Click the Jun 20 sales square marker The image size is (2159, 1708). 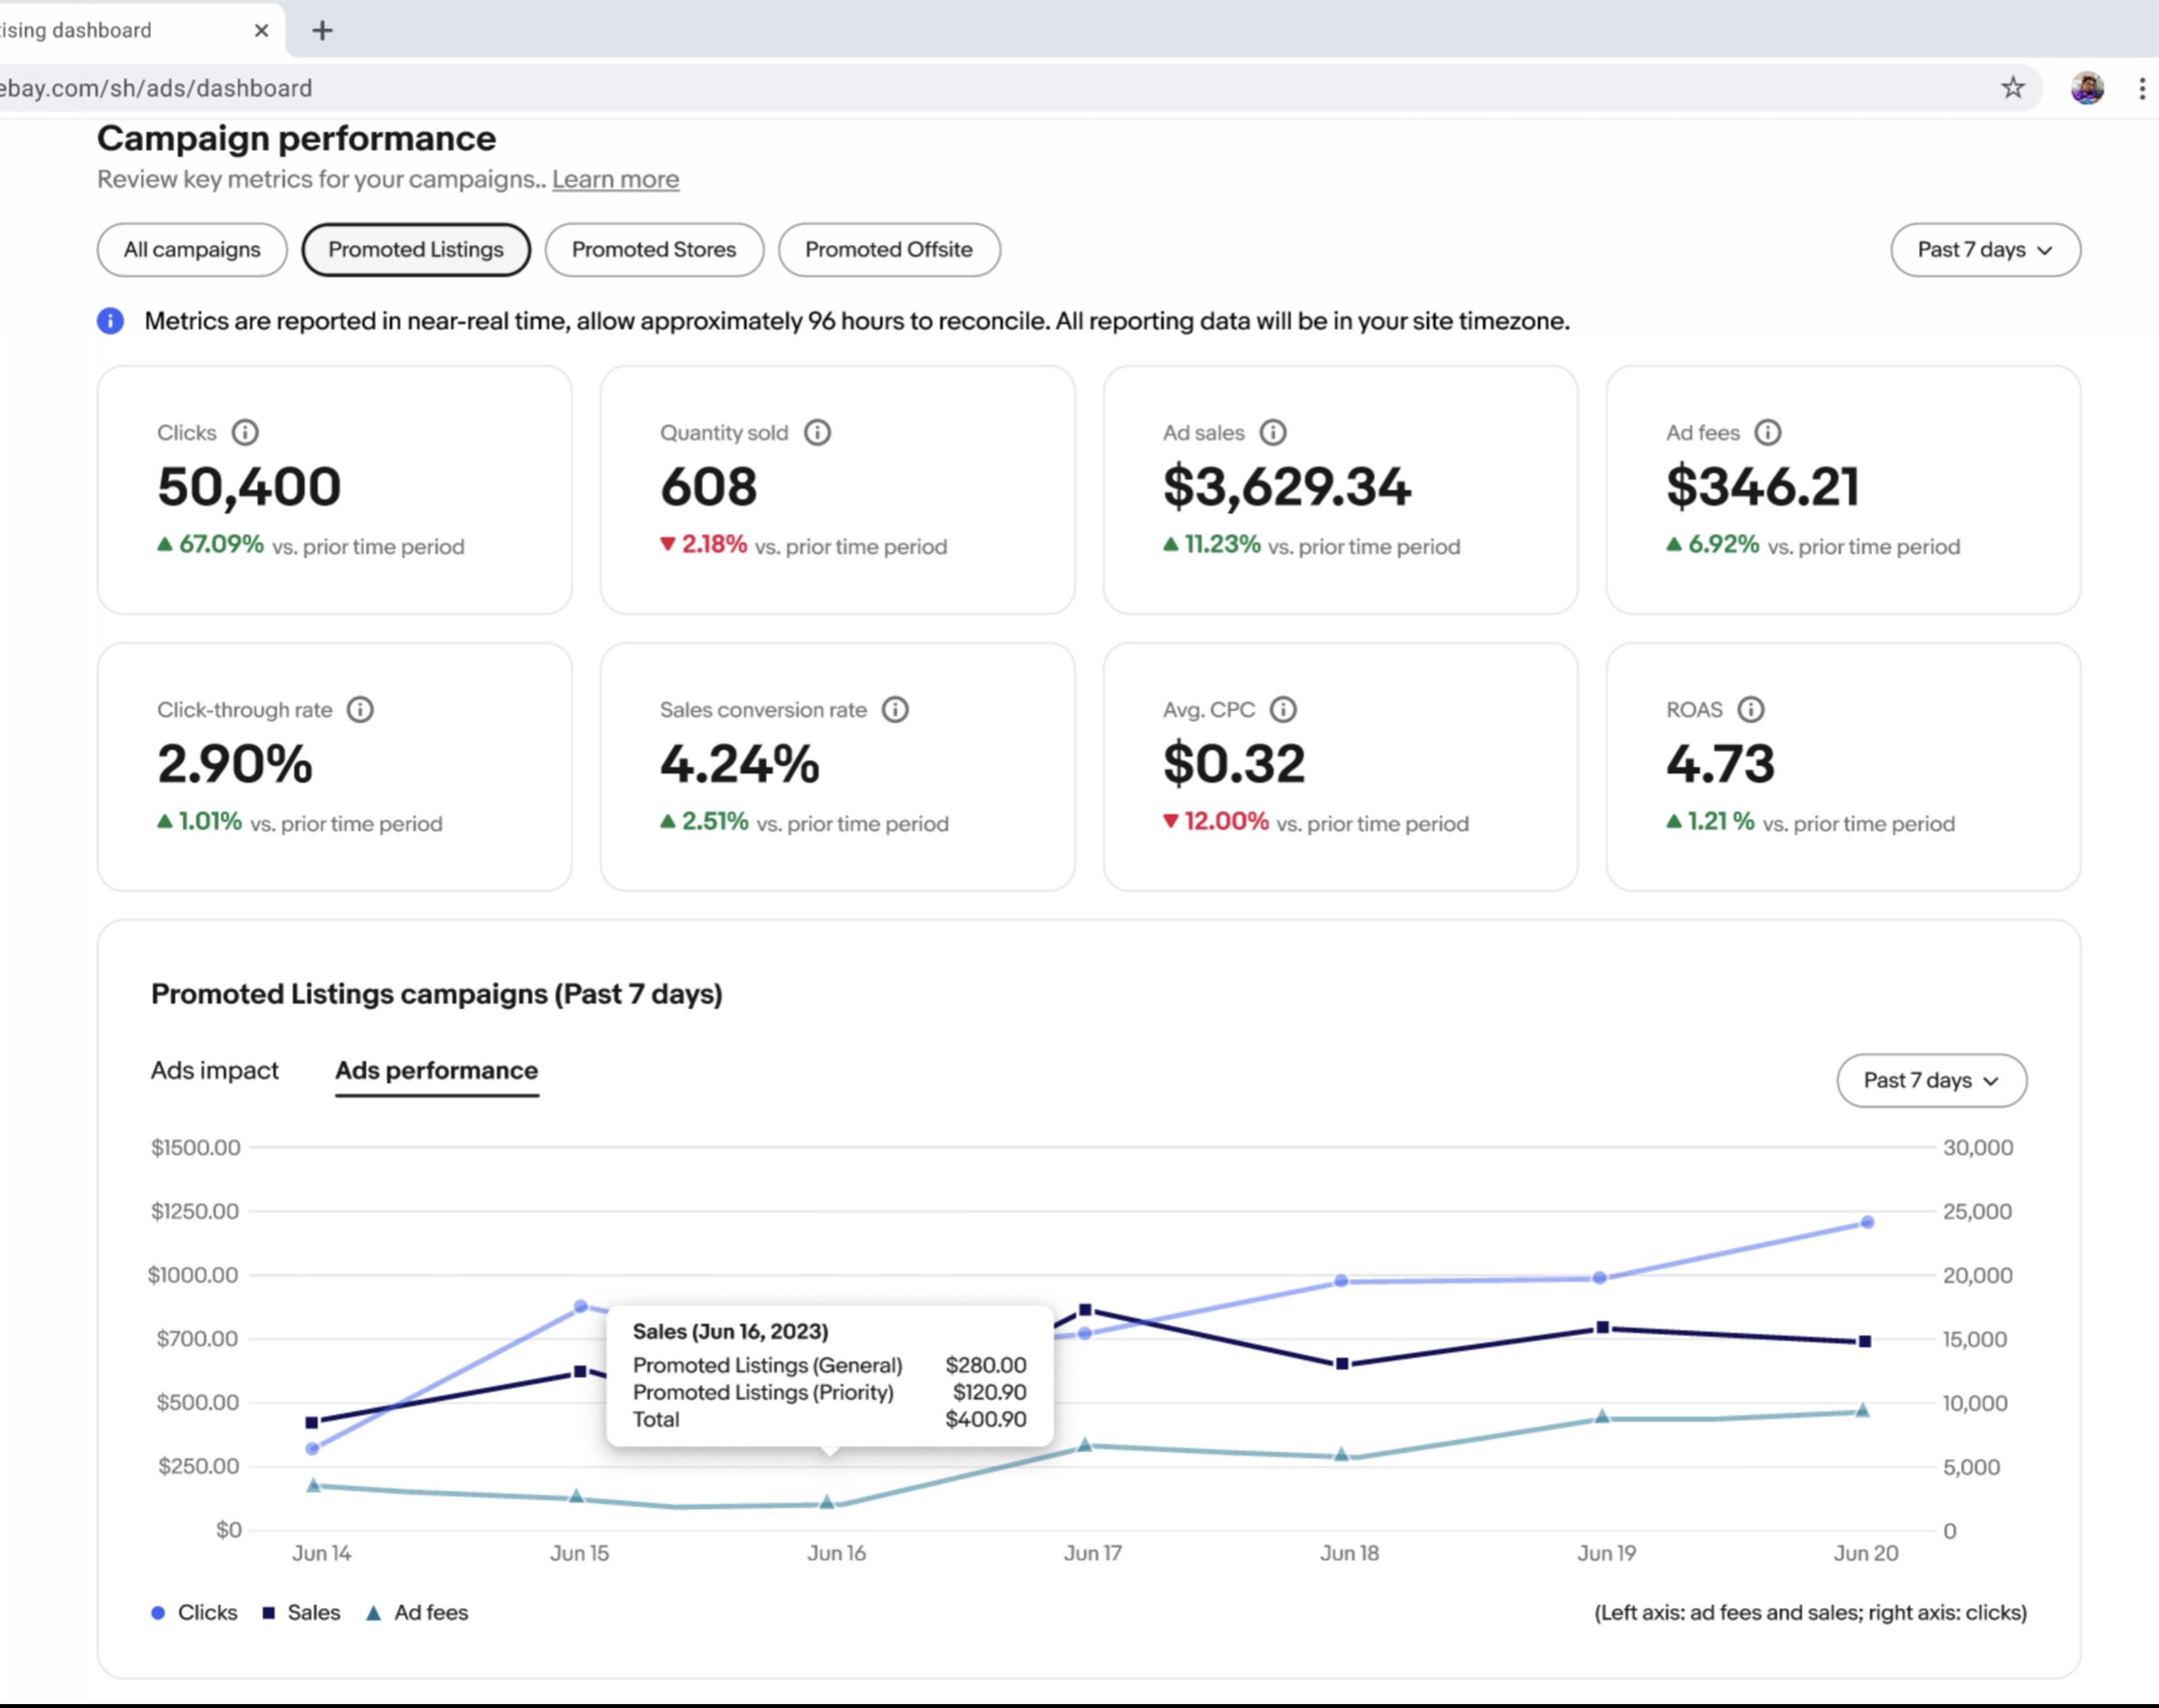click(x=1864, y=1342)
